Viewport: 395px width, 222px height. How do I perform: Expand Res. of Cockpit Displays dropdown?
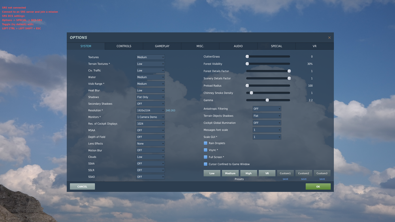[150, 124]
